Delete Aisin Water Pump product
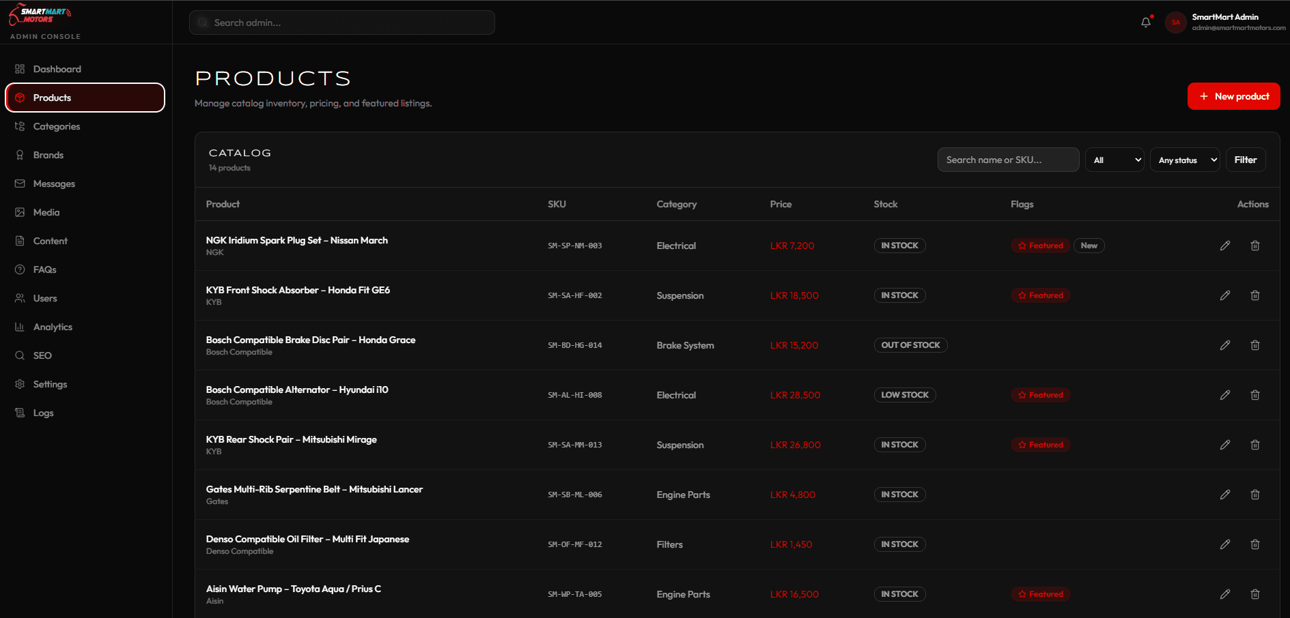The width and height of the screenshot is (1290, 618). (1255, 594)
